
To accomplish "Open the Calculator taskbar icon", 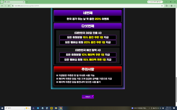I will (x=47, y=108).
